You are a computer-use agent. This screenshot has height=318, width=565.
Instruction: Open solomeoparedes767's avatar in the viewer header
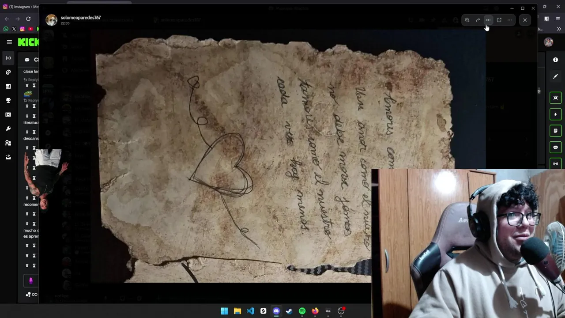52,20
